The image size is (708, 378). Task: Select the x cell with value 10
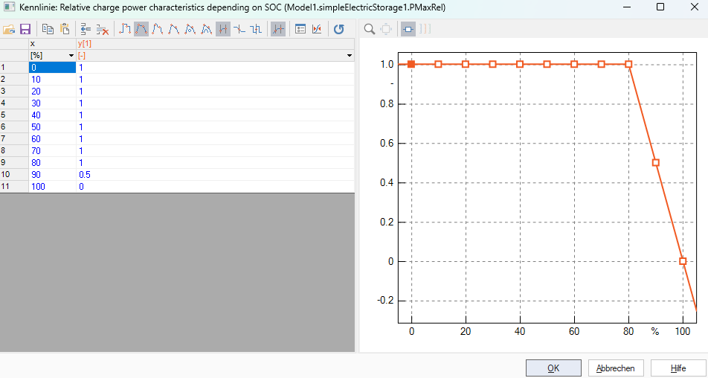[52, 80]
